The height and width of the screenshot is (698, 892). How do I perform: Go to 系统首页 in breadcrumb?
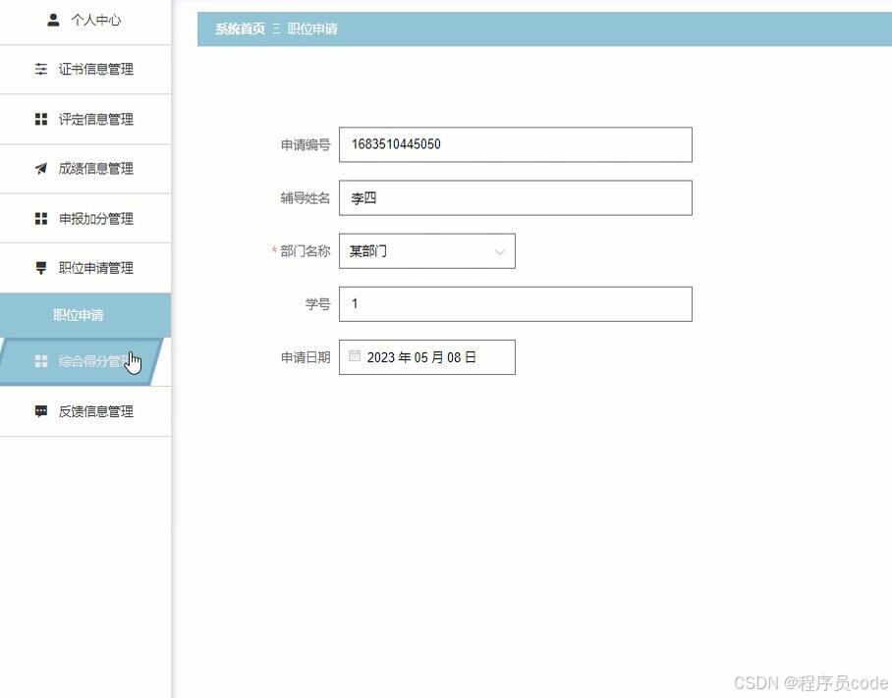240,28
